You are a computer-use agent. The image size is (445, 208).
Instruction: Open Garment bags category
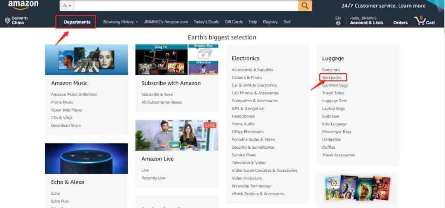point(335,85)
